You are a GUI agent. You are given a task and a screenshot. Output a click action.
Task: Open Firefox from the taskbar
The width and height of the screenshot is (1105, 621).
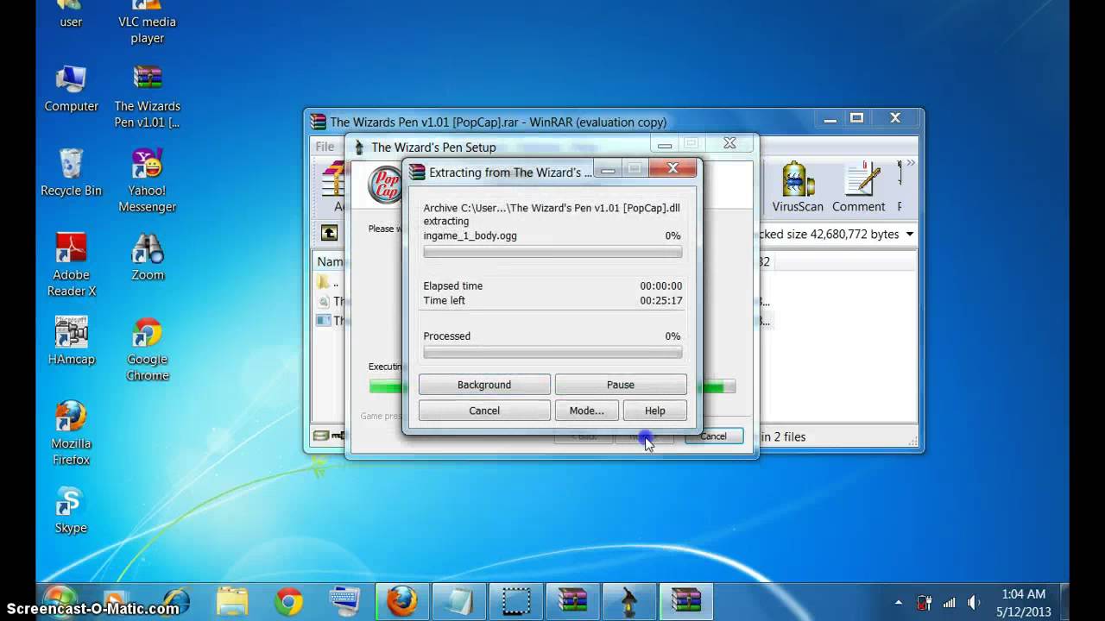[x=401, y=599]
